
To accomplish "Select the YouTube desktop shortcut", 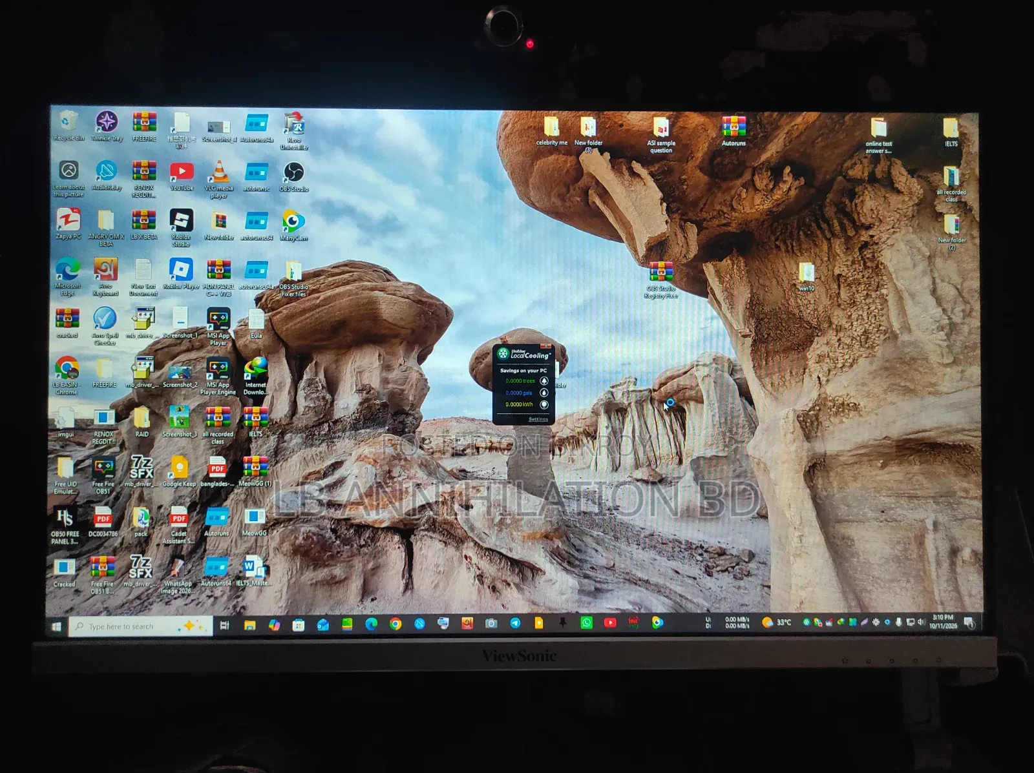I will coord(182,176).
